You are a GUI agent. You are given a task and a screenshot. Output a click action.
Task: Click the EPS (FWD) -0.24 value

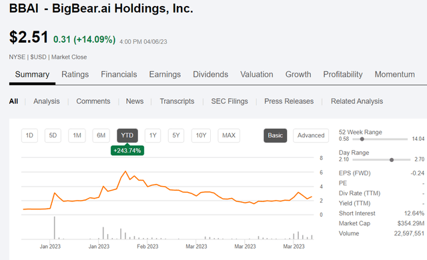(x=418, y=173)
